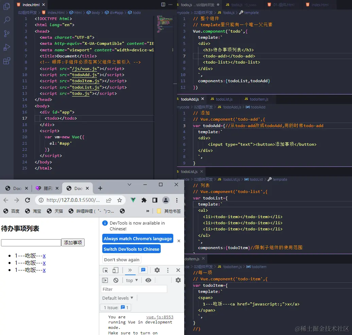Close the DevTools panel
This screenshot has width=352, height=335.
178,270
